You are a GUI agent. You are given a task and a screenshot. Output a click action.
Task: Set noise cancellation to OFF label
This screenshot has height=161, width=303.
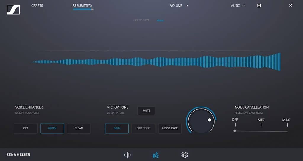tap(235, 120)
